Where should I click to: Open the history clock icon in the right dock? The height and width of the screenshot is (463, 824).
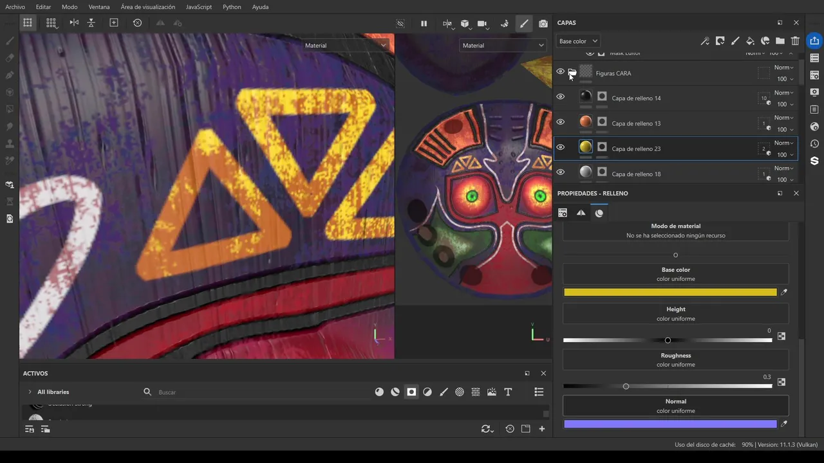click(814, 143)
